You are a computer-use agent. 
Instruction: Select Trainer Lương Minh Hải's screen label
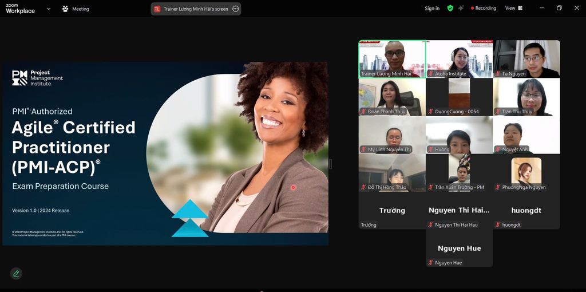click(196, 9)
